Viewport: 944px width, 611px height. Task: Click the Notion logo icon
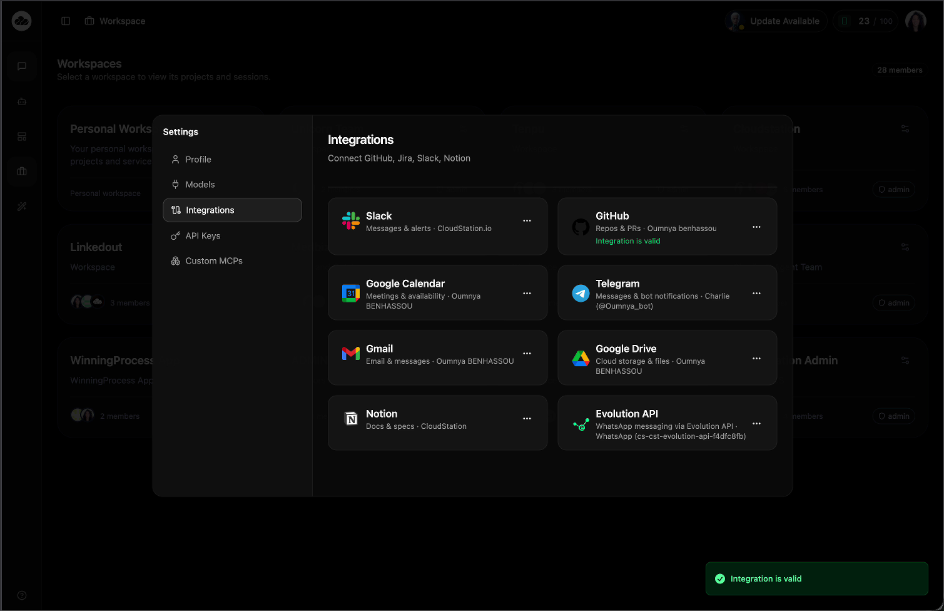351,419
